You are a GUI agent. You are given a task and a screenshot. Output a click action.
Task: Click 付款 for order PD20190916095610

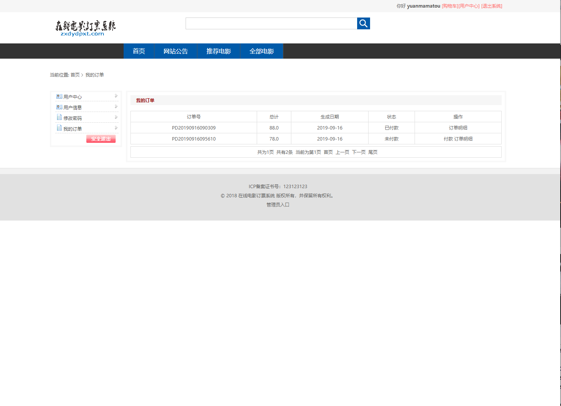(448, 139)
